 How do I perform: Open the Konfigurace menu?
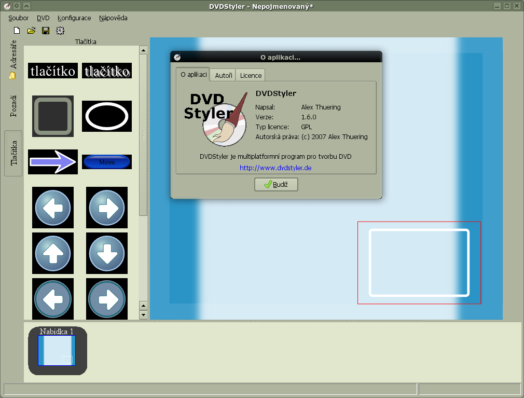74,18
